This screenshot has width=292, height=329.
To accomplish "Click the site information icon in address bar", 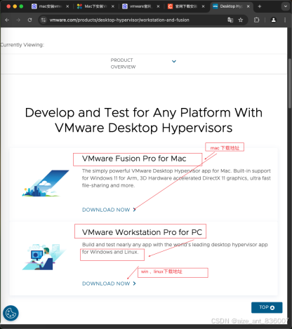I will 44,20.
